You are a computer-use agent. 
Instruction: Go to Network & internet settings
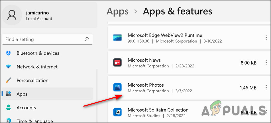pyautogui.click(x=47, y=67)
